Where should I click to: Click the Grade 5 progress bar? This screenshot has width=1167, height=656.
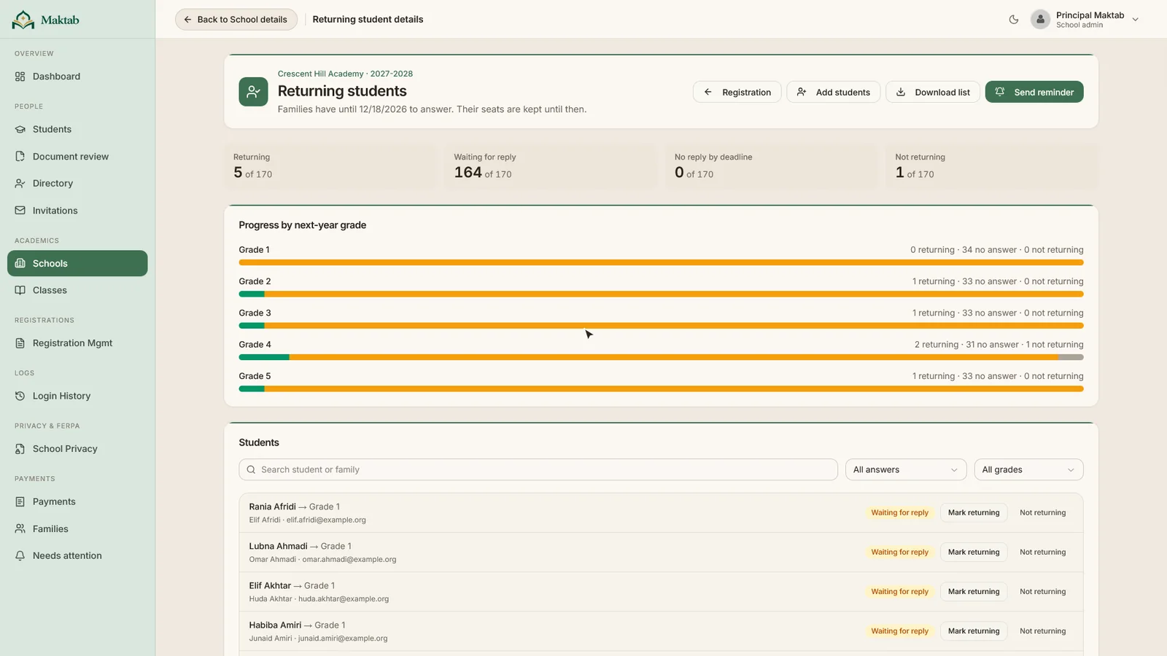point(661,388)
